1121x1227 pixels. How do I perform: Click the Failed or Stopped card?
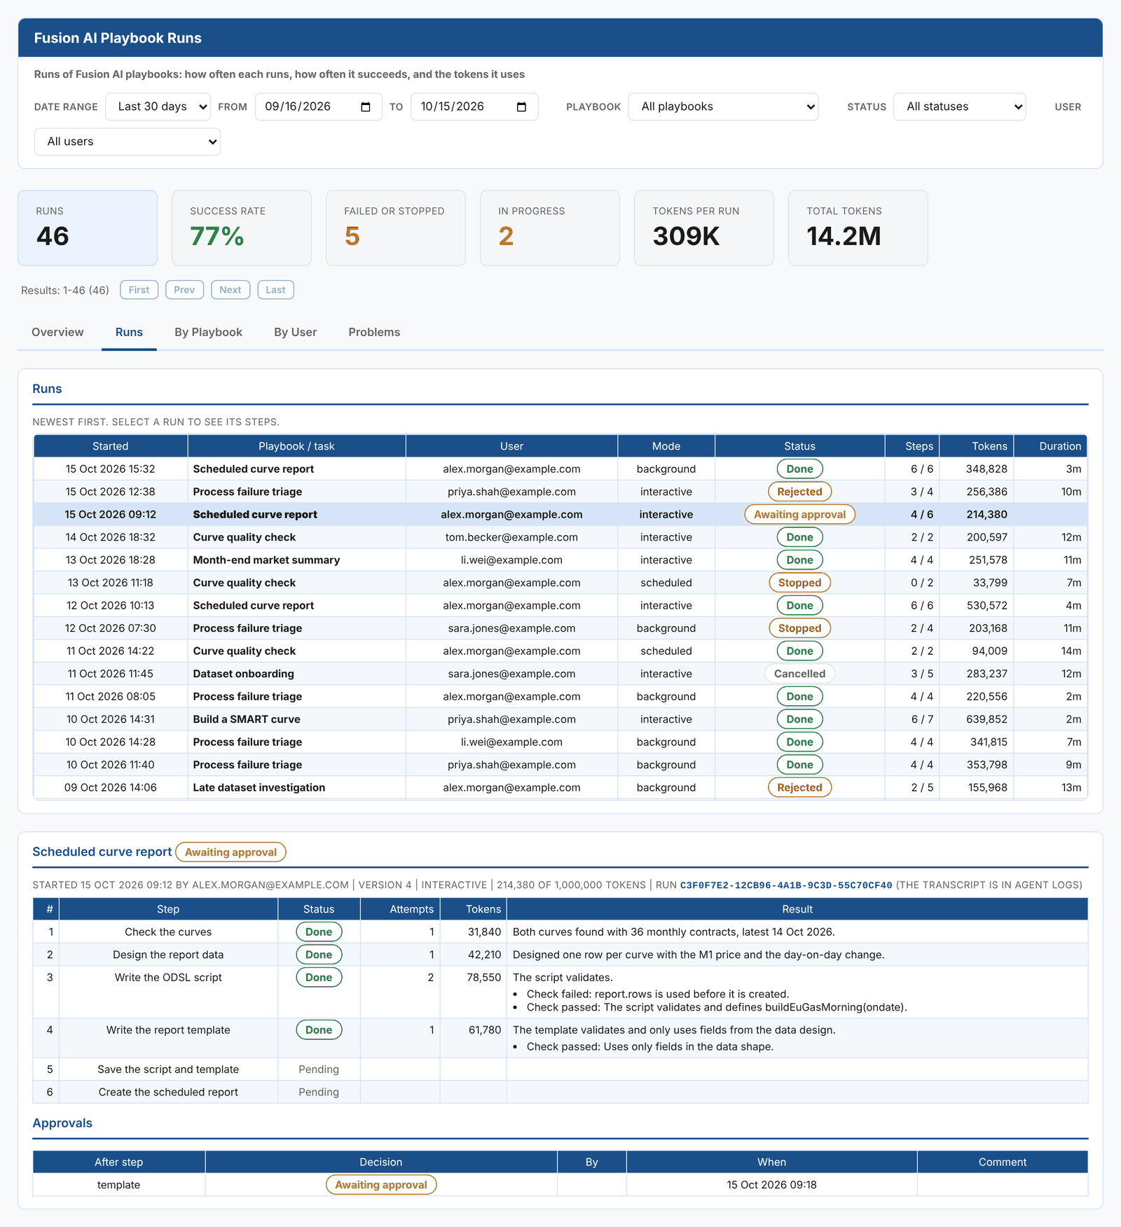pyautogui.click(x=396, y=228)
